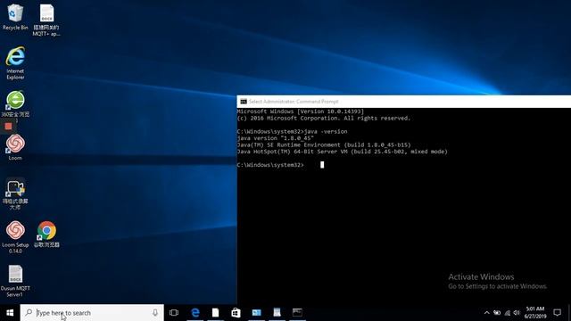This screenshot has width=571, height=321.
Task: Open Task View from the taskbar
Action: point(174,313)
